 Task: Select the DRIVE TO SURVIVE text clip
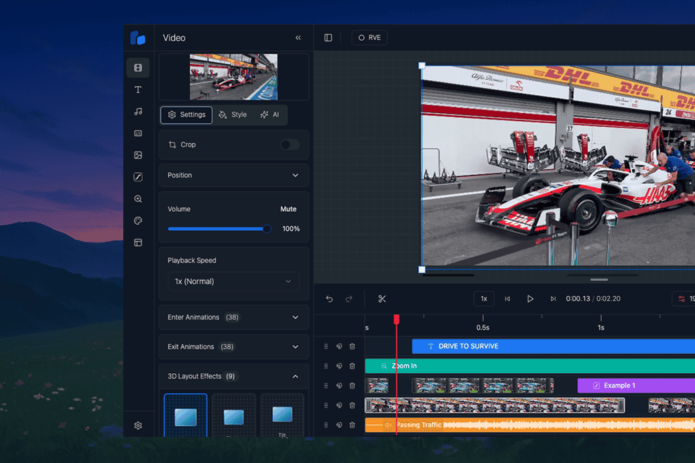pos(553,346)
